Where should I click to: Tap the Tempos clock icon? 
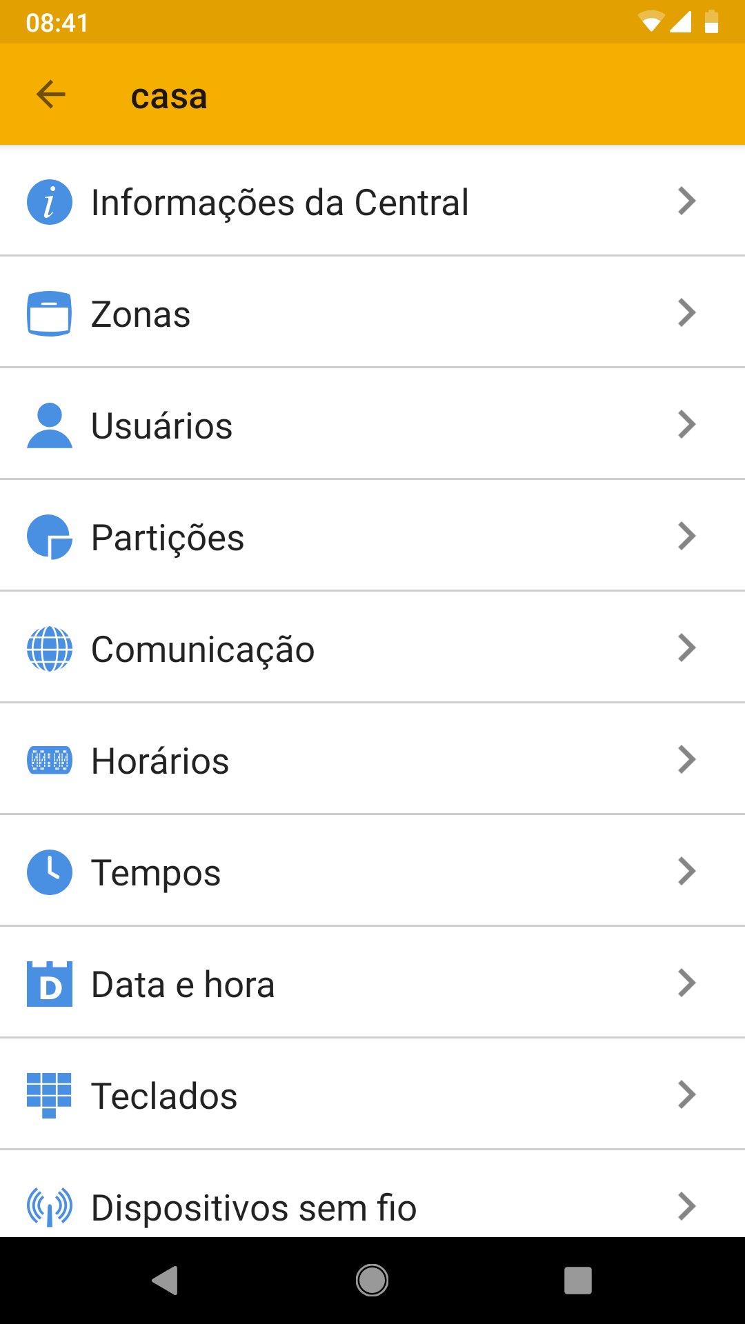pyautogui.click(x=49, y=872)
